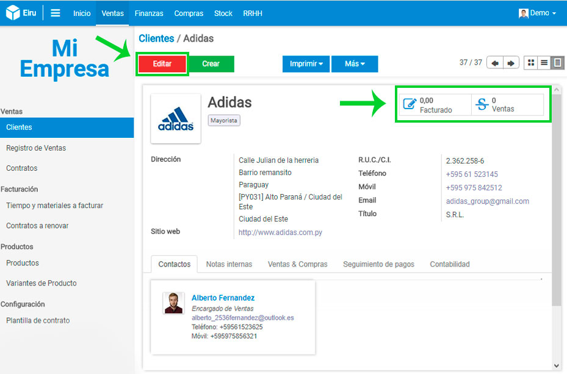Click mobile link +595 975 842512
567x374 pixels.
474,187
